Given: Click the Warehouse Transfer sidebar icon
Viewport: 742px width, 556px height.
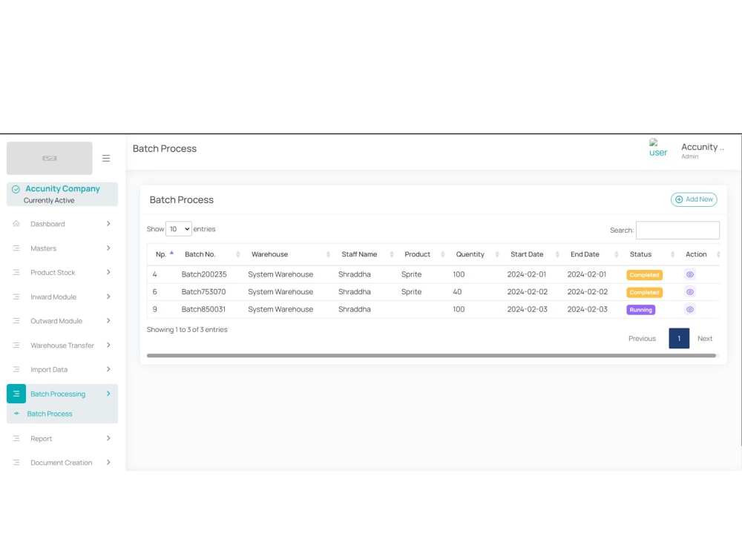Looking at the screenshot, I should pyautogui.click(x=16, y=345).
